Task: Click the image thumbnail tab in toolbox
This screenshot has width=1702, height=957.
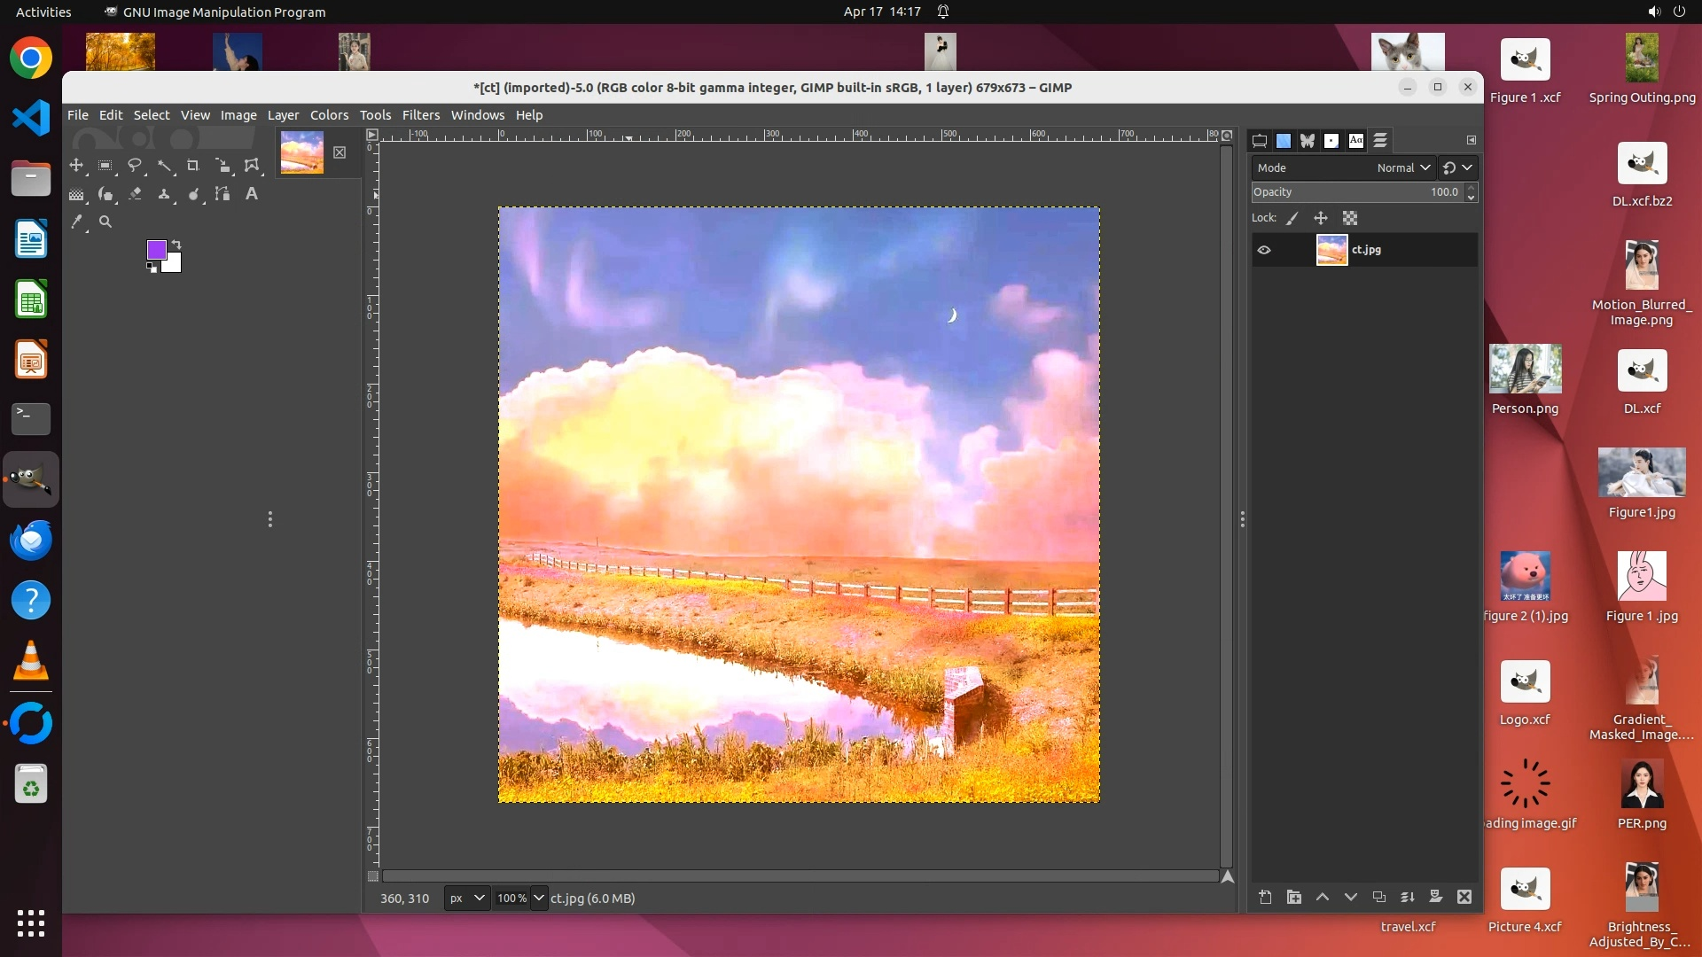Action: click(x=301, y=152)
